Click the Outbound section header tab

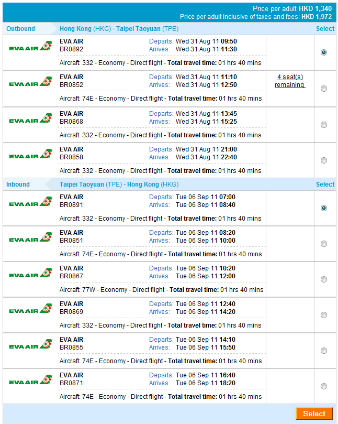(x=21, y=29)
